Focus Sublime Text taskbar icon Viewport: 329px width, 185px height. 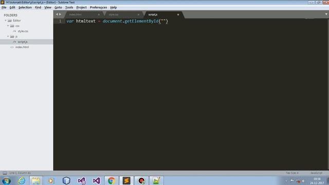(126, 181)
